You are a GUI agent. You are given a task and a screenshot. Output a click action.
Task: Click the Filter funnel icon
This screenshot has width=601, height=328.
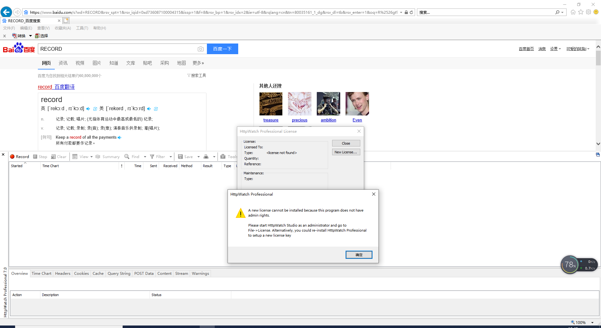click(x=152, y=156)
